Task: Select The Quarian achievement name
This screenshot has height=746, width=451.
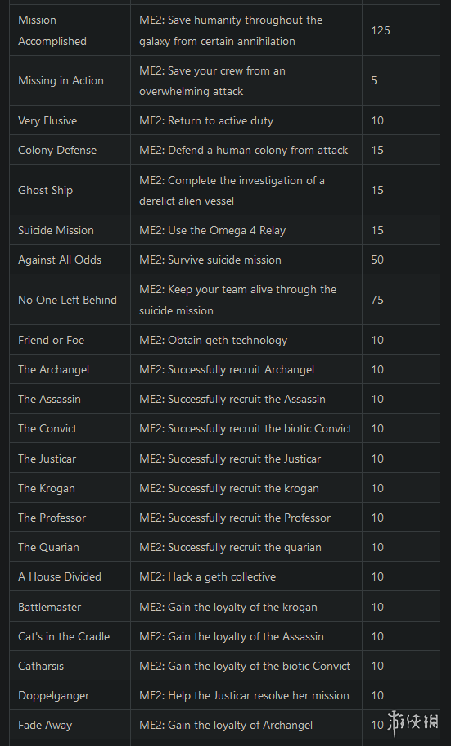Action: click(48, 547)
